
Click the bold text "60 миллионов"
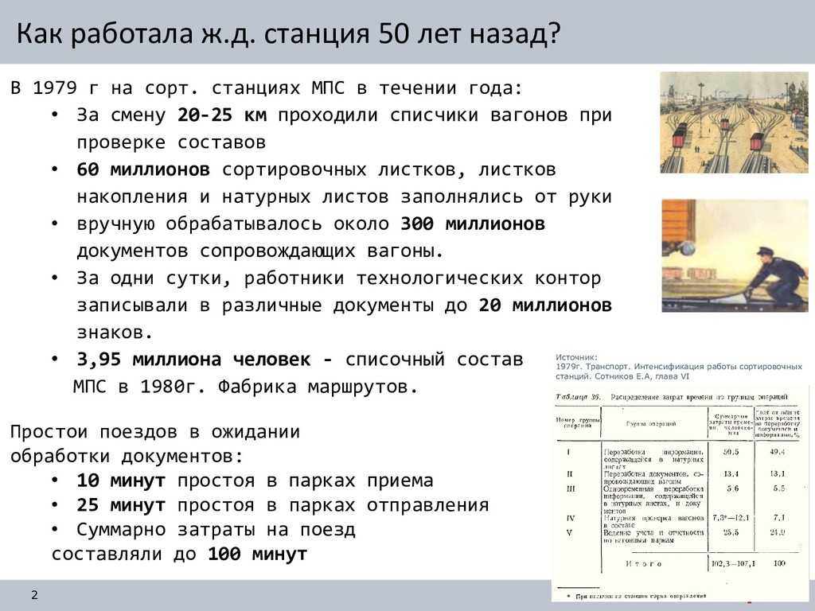(143, 170)
